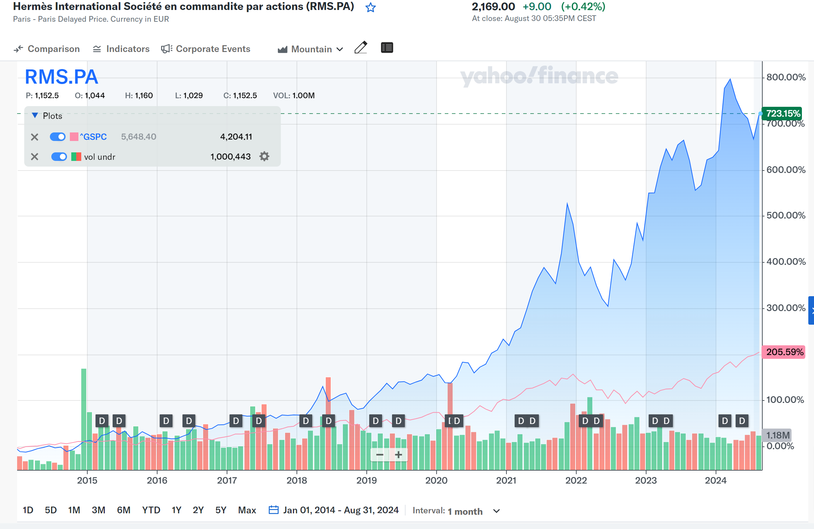Expand the blue side panel arrow tab
The height and width of the screenshot is (529, 814).
tap(811, 310)
